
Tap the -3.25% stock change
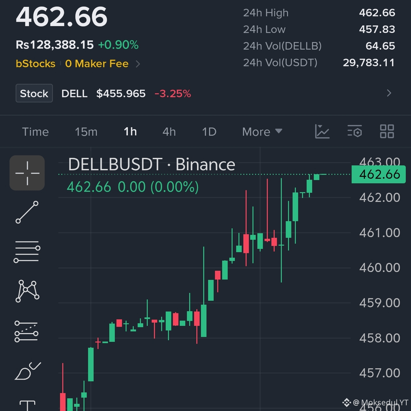tap(173, 94)
